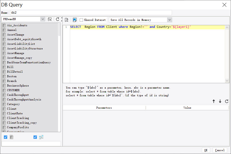The width and height of the screenshot is (231, 154).
Task: Select the Client table in the list
Action: 11,109
